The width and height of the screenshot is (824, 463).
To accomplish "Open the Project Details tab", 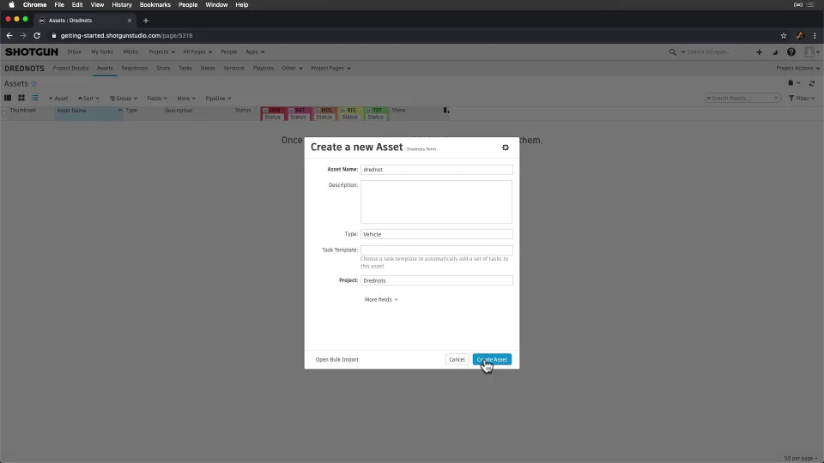I will click(70, 69).
